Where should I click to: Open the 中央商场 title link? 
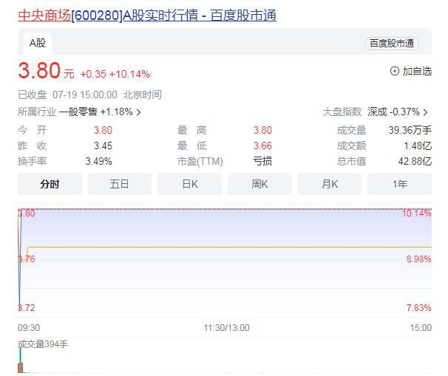44,15
